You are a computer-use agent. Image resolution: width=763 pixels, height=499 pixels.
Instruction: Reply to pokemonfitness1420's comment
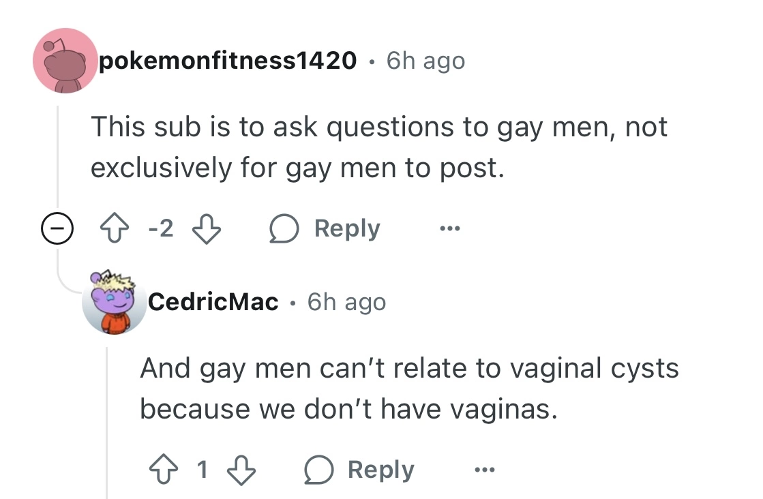pyautogui.click(x=325, y=228)
